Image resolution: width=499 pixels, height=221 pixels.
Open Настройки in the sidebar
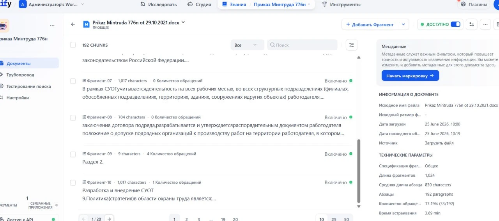[x=29, y=97]
